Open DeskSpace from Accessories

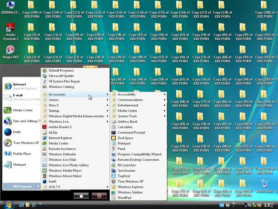tap(138, 138)
